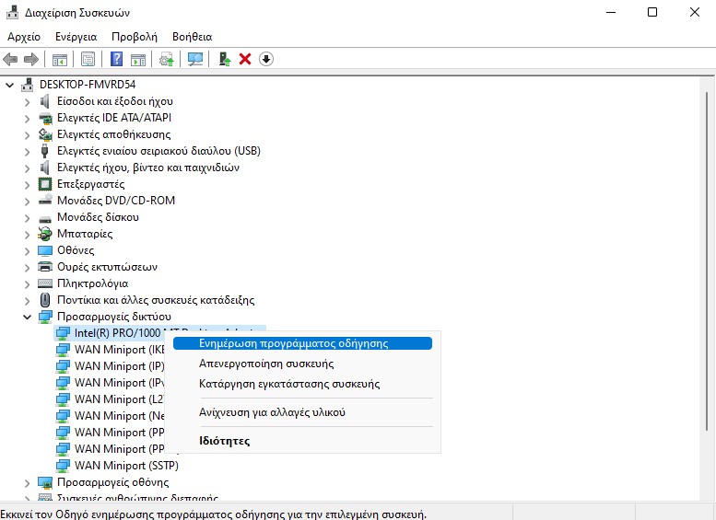Open the Βοήθεια menu

tap(193, 37)
